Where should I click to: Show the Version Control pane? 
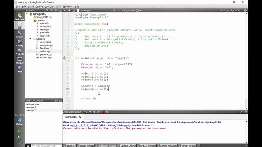click(x=187, y=146)
